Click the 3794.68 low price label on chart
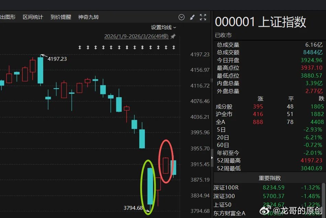Viewport: 326px width, 218px height. pyautogui.click(x=133, y=208)
